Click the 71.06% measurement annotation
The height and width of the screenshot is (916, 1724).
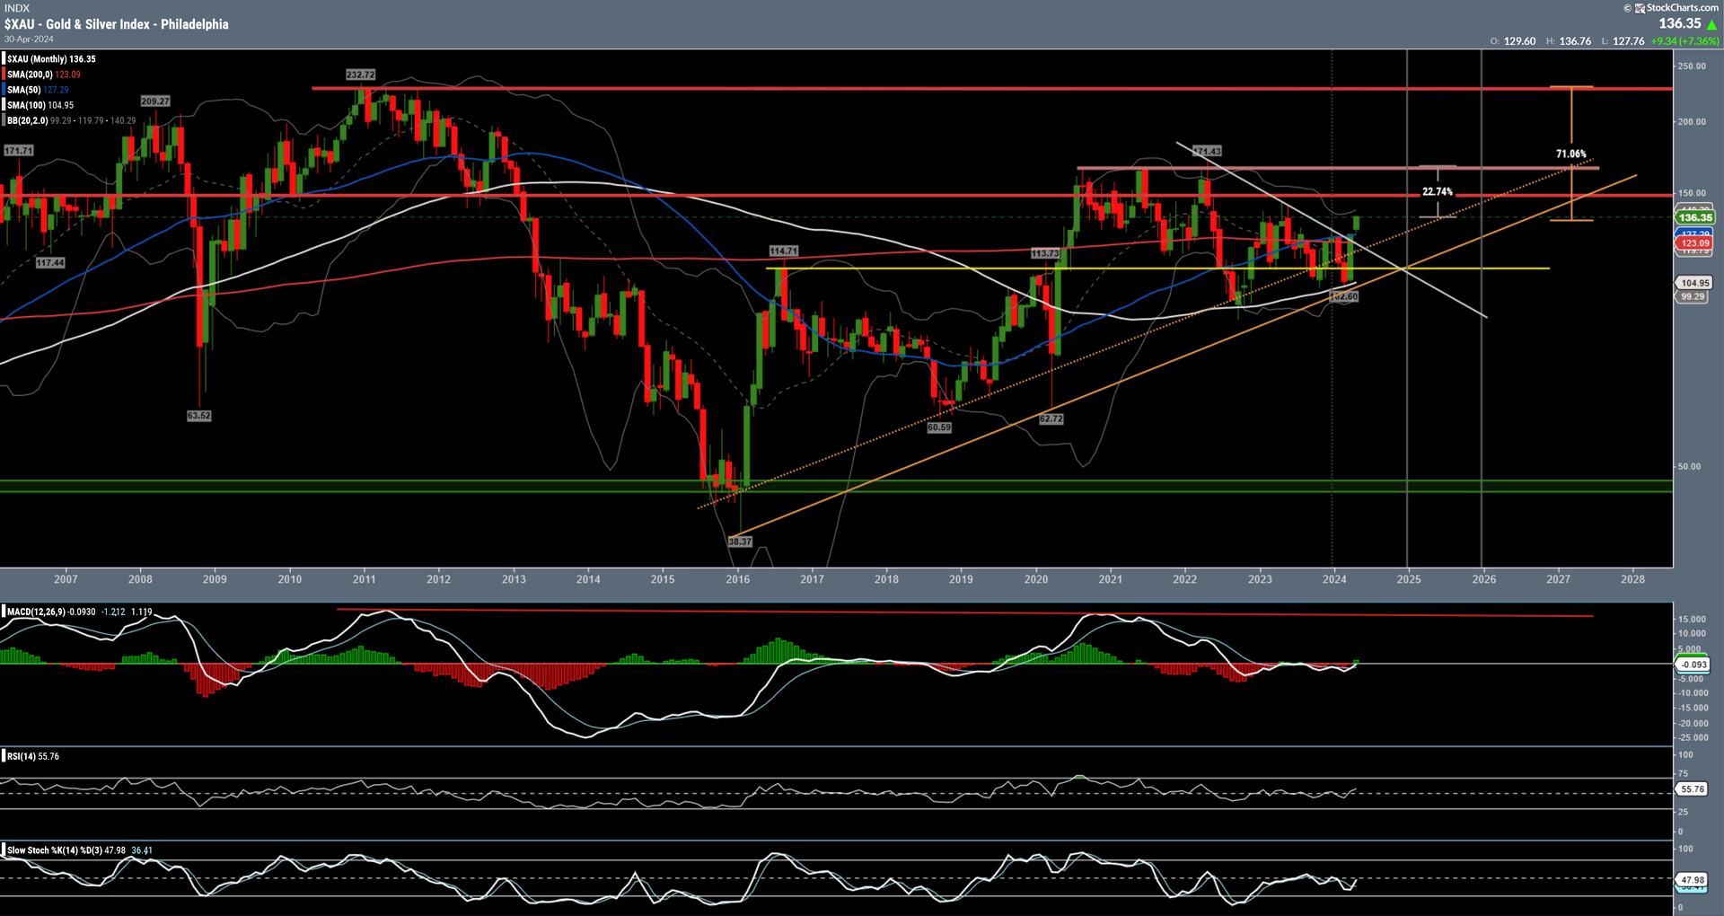[1571, 154]
